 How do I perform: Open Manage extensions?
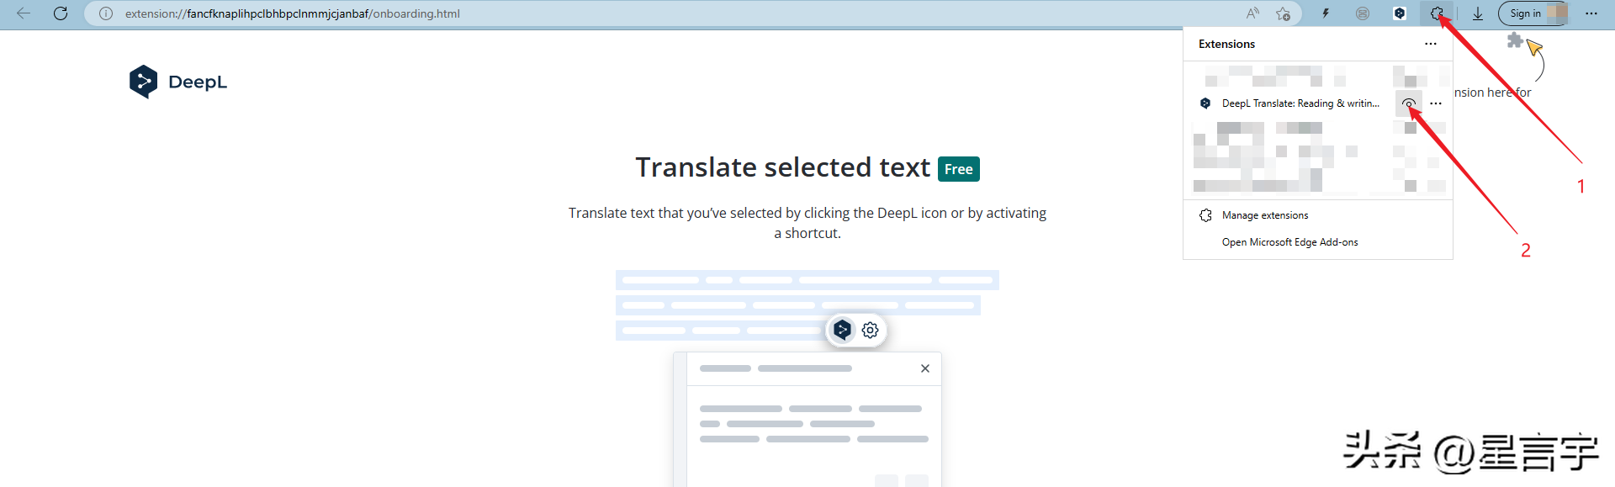point(1265,215)
